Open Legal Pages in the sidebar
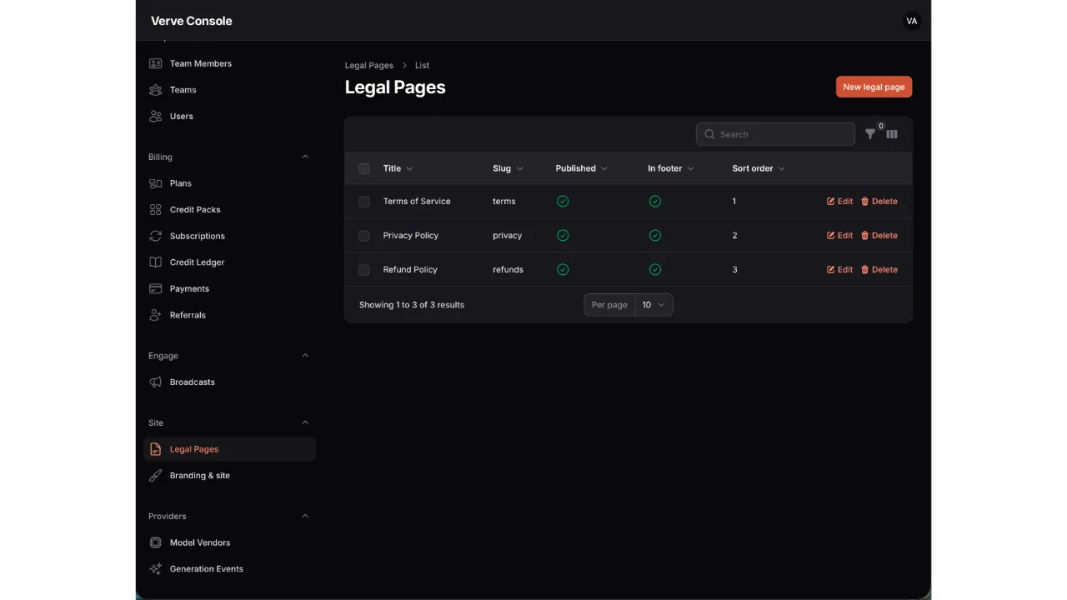This screenshot has width=1067, height=600. (x=230, y=449)
